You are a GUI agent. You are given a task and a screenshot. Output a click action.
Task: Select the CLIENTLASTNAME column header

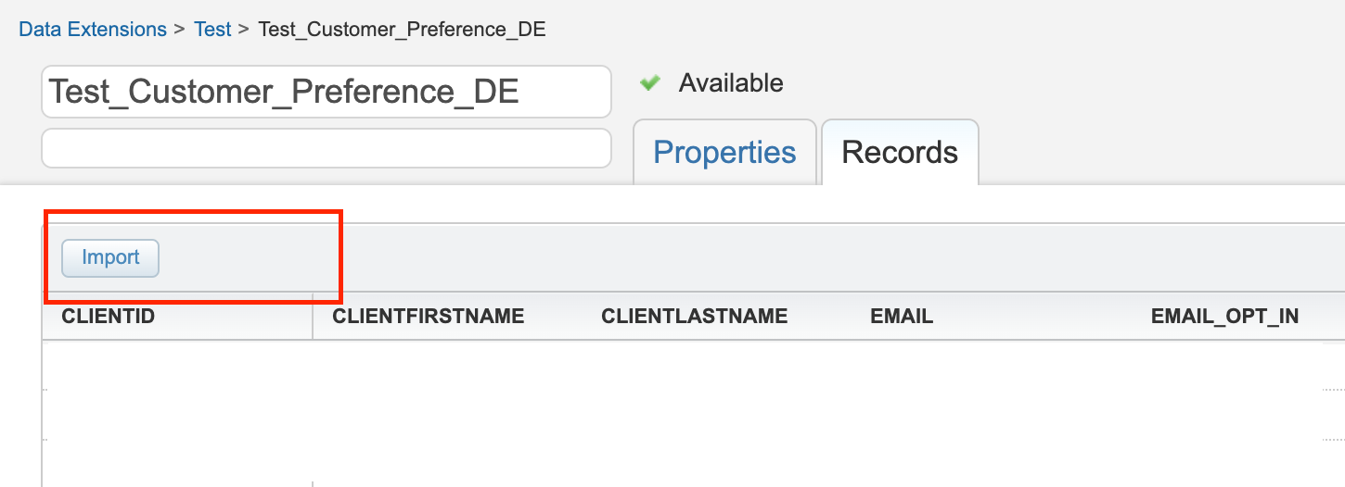click(694, 317)
